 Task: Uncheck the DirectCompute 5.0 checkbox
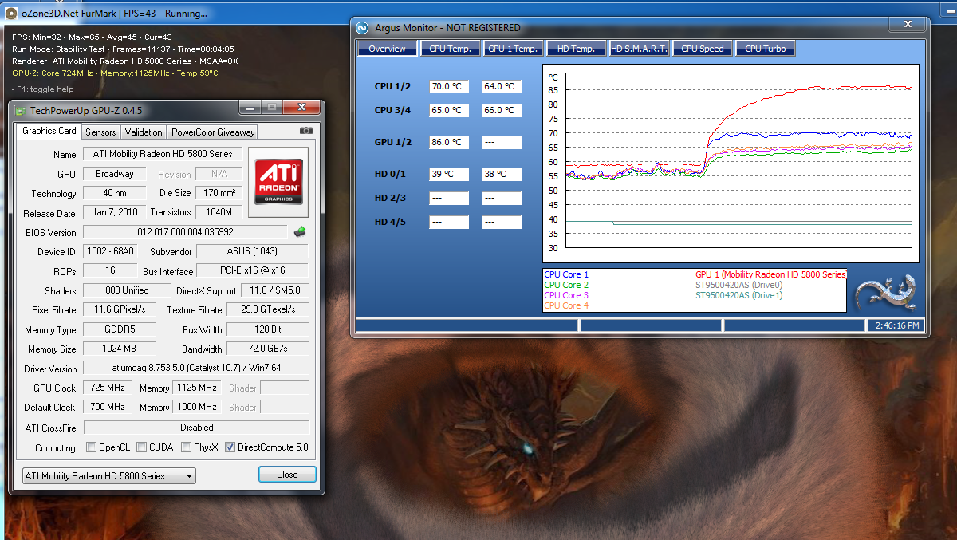pyautogui.click(x=230, y=447)
